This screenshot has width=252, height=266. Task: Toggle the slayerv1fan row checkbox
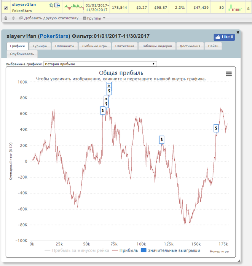tap(6, 8)
